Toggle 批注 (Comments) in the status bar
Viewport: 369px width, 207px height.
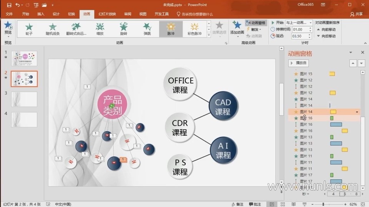tap(255, 204)
